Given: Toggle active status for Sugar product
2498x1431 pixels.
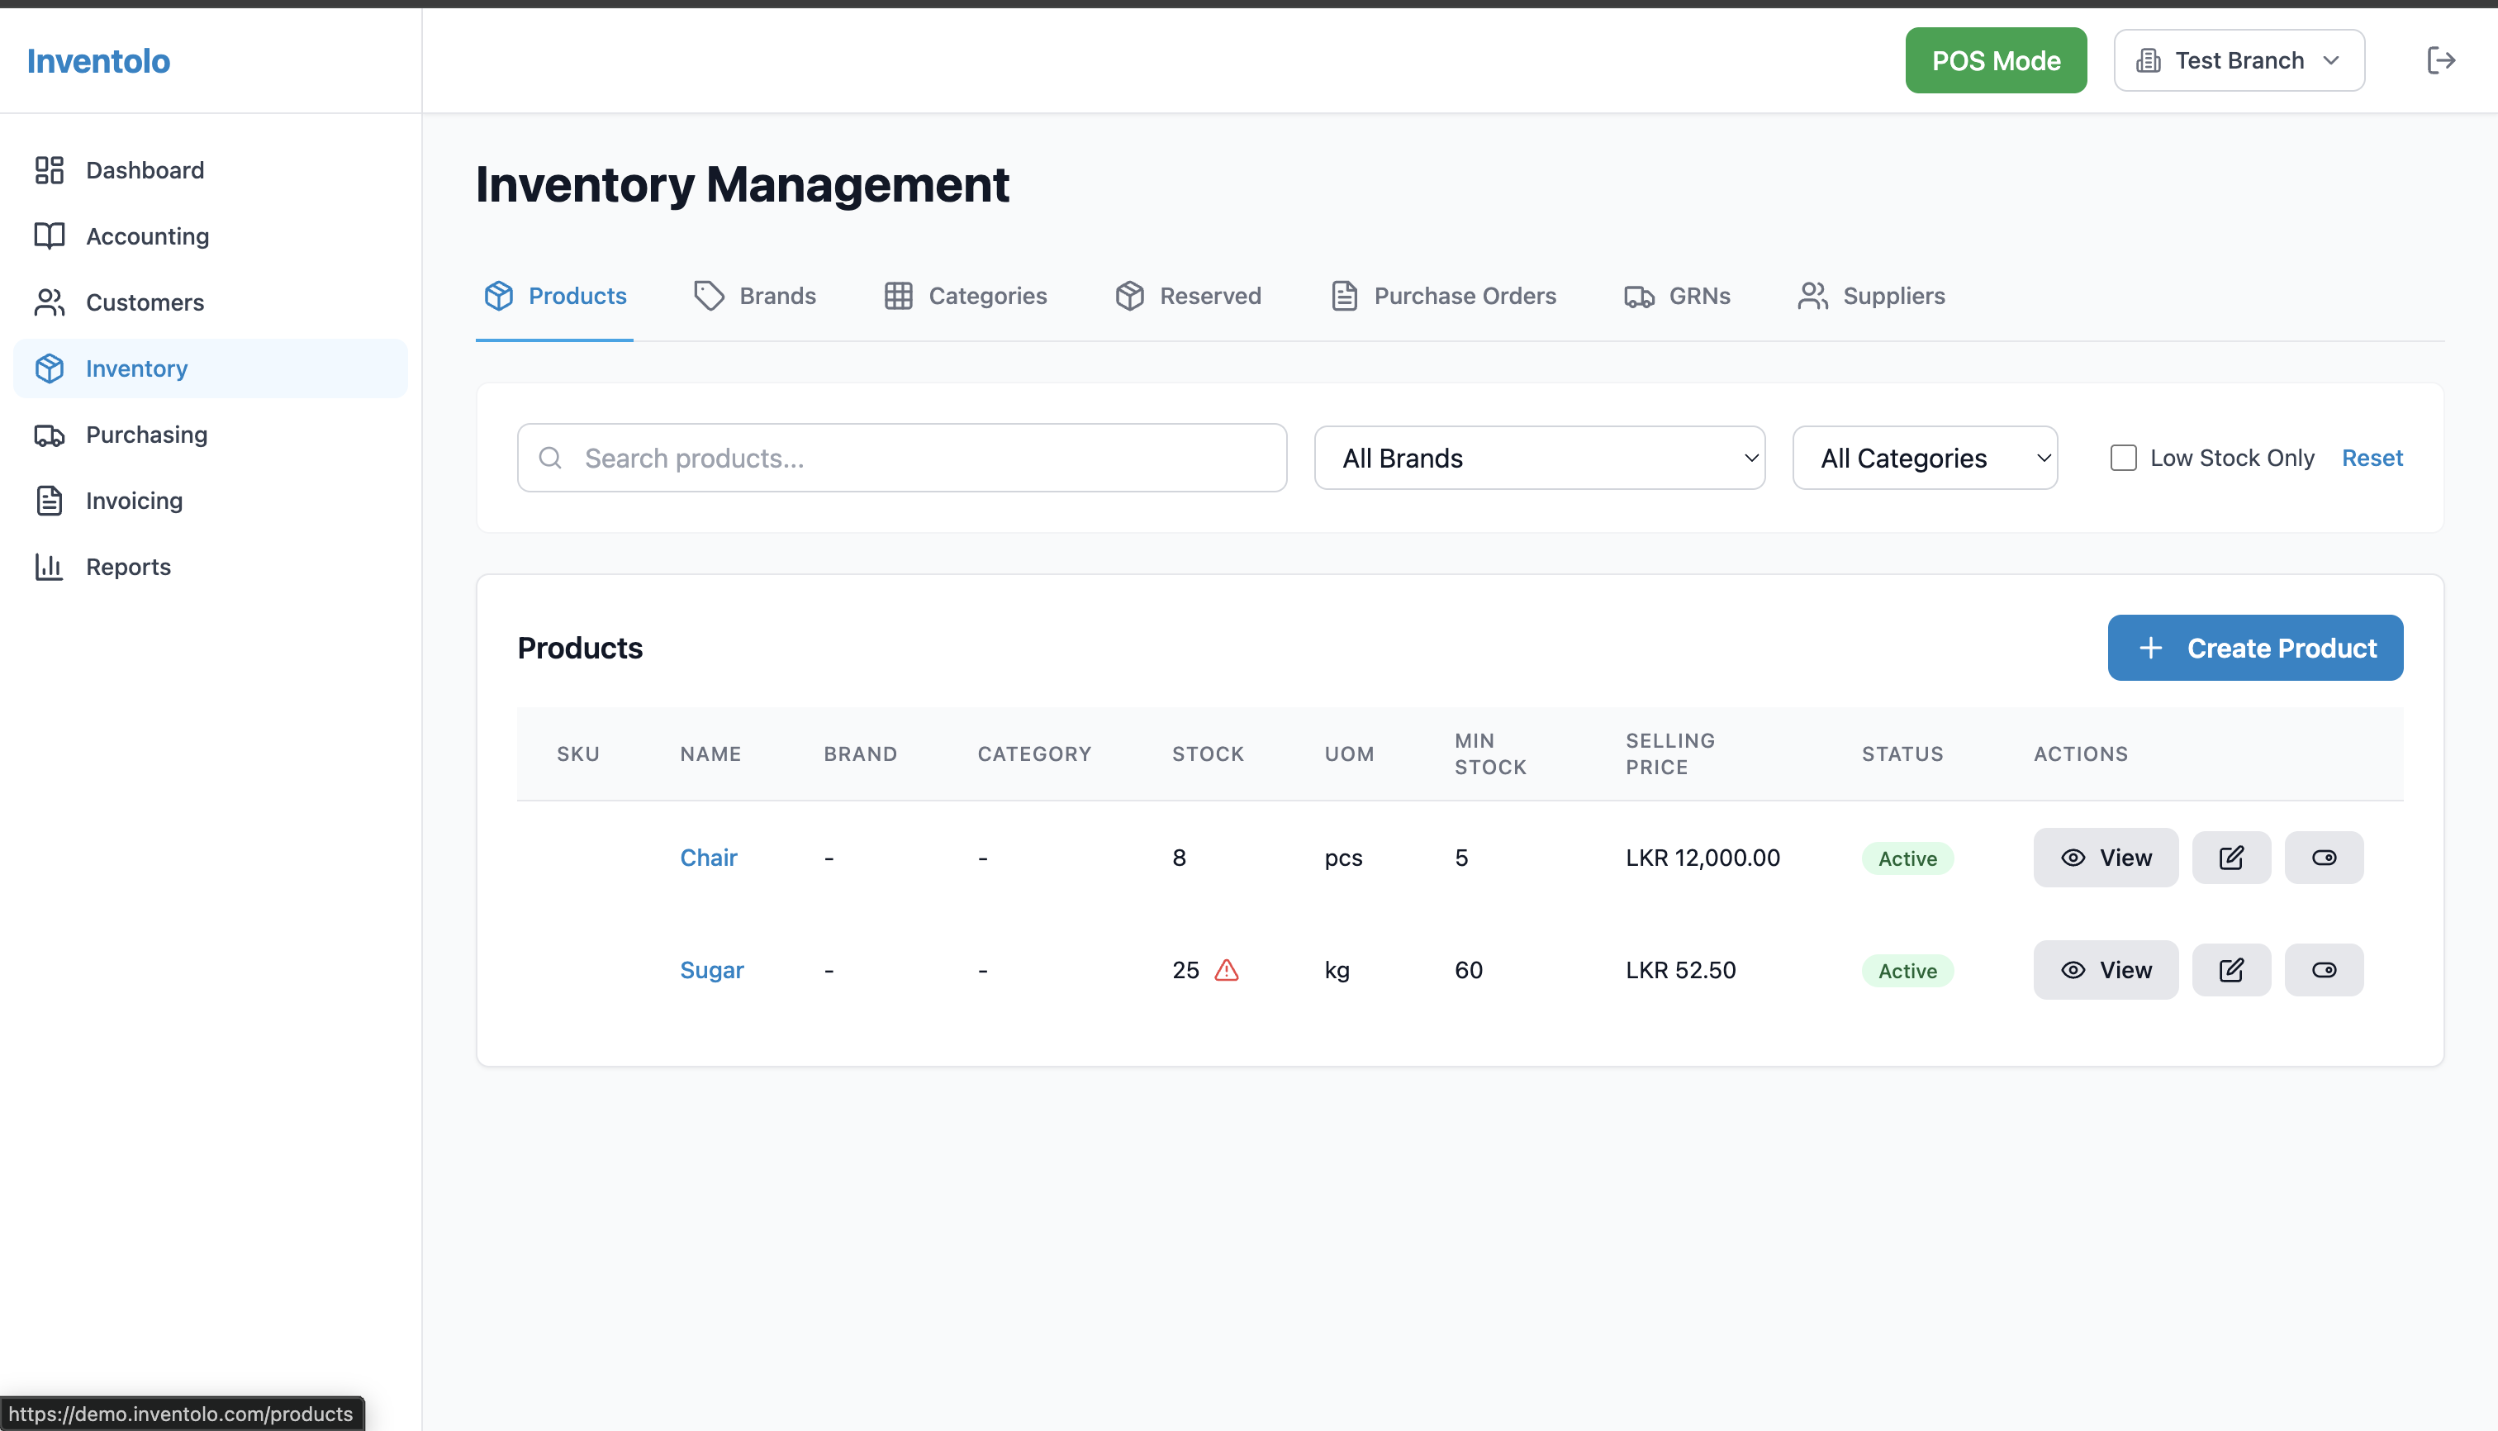Looking at the screenshot, I should [2324, 970].
